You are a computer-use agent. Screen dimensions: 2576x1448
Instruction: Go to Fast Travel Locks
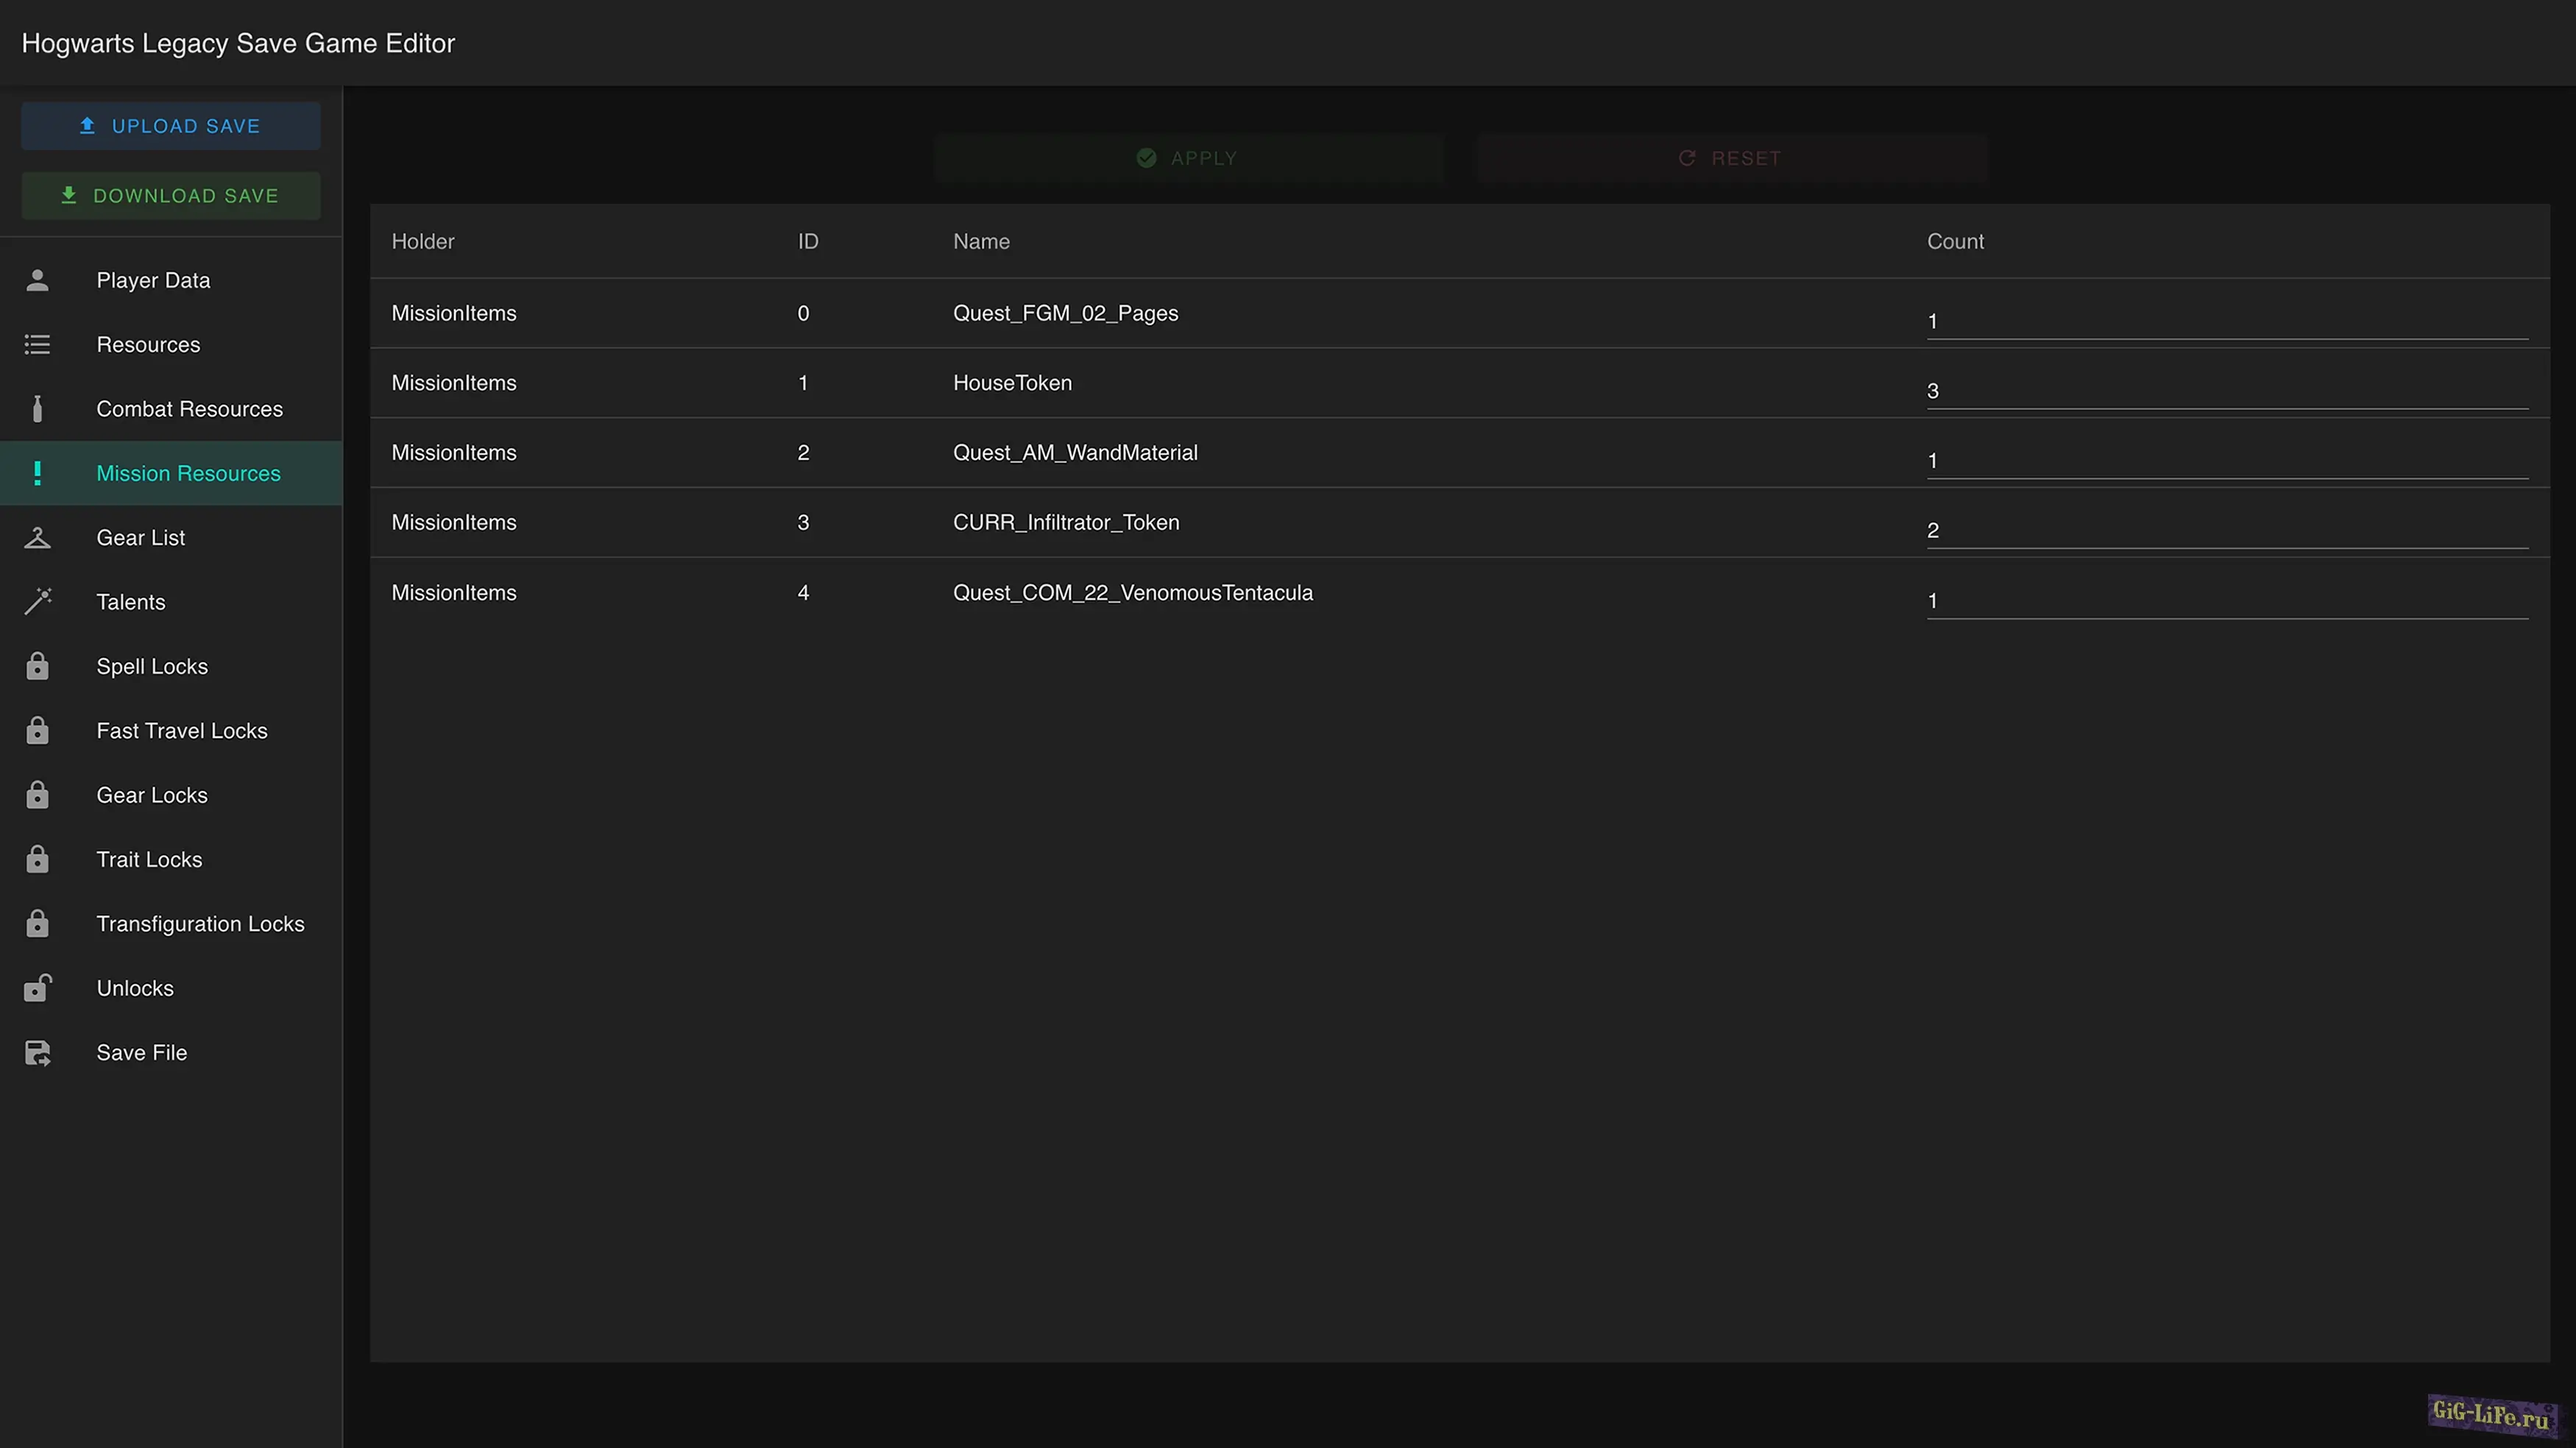[181, 731]
